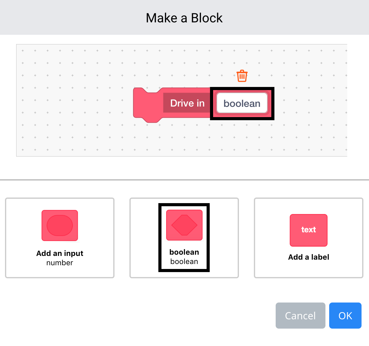Click the white boolean field on the block

pos(242,103)
